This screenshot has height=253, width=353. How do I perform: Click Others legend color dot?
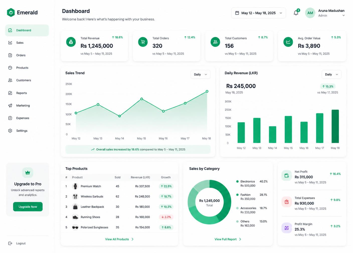237,221
